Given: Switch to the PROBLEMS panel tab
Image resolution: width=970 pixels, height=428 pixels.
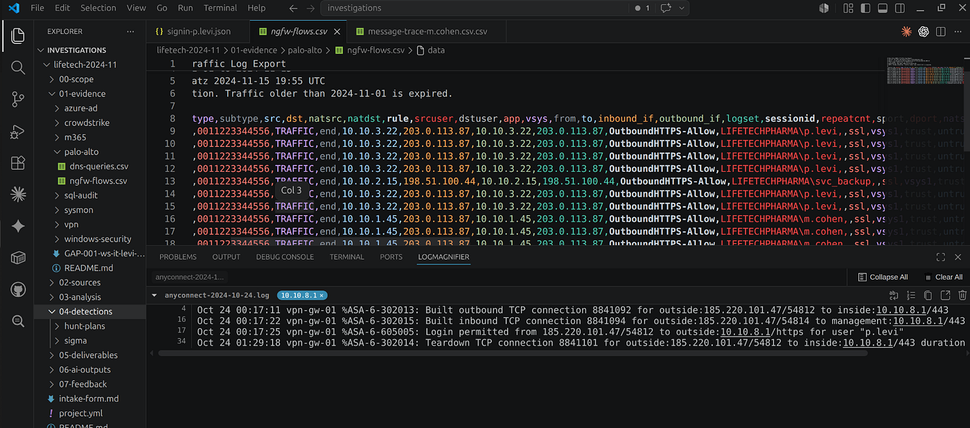Looking at the screenshot, I should coord(178,257).
